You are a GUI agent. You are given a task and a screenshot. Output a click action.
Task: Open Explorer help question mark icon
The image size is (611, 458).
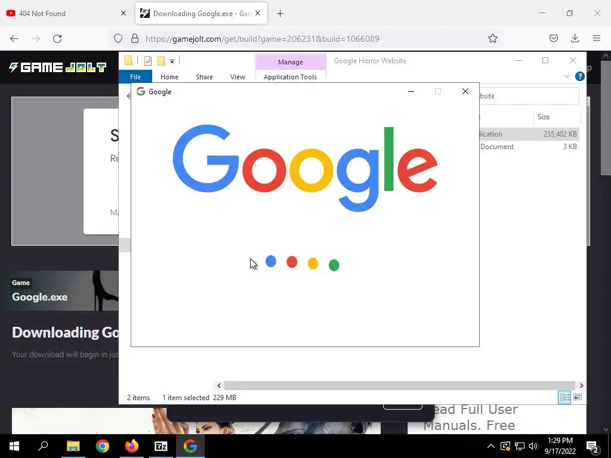[x=579, y=76]
